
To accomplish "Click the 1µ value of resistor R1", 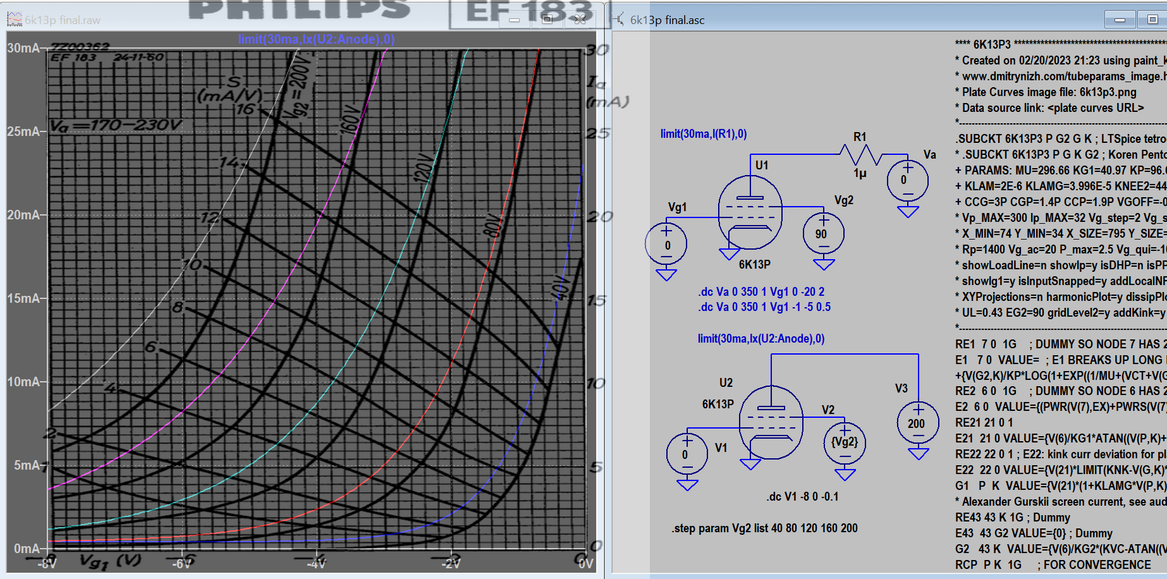I will tap(860, 173).
